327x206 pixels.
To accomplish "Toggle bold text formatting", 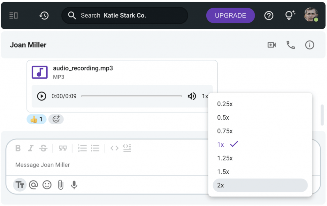I will (18, 148).
